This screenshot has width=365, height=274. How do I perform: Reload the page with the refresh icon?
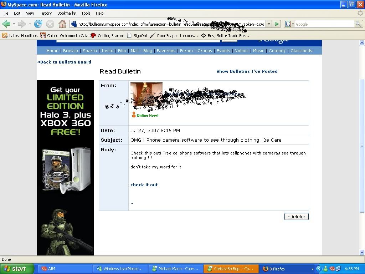pyautogui.click(x=38, y=24)
